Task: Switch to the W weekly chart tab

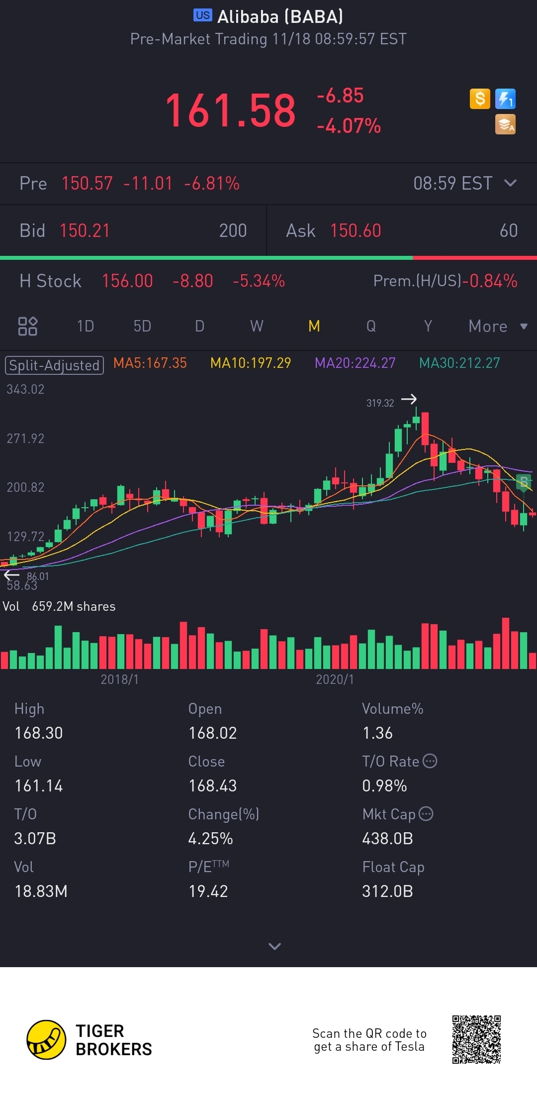Action: [x=257, y=326]
